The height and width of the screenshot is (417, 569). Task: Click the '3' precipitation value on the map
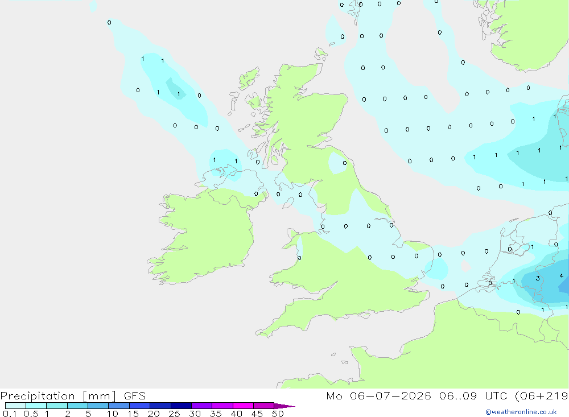pyautogui.click(x=538, y=278)
